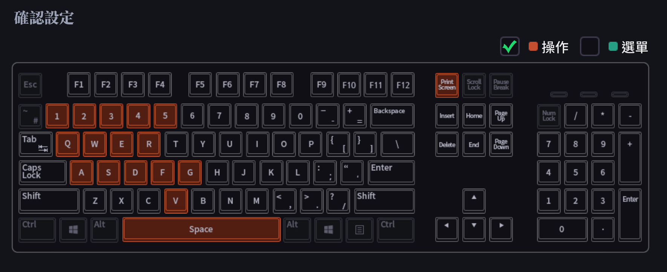Click the left Windows logo key
667x272 pixels.
point(73,229)
